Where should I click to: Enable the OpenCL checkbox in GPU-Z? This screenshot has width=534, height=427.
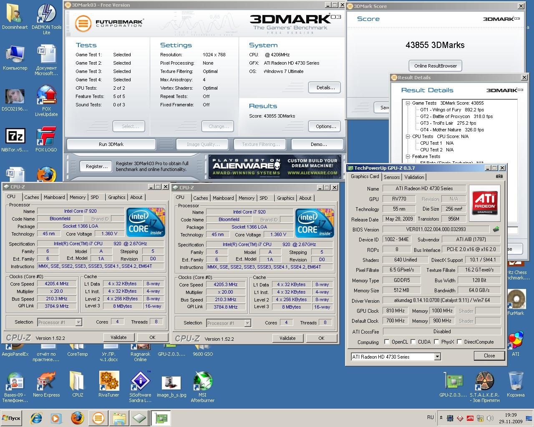(x=387, y=342)
